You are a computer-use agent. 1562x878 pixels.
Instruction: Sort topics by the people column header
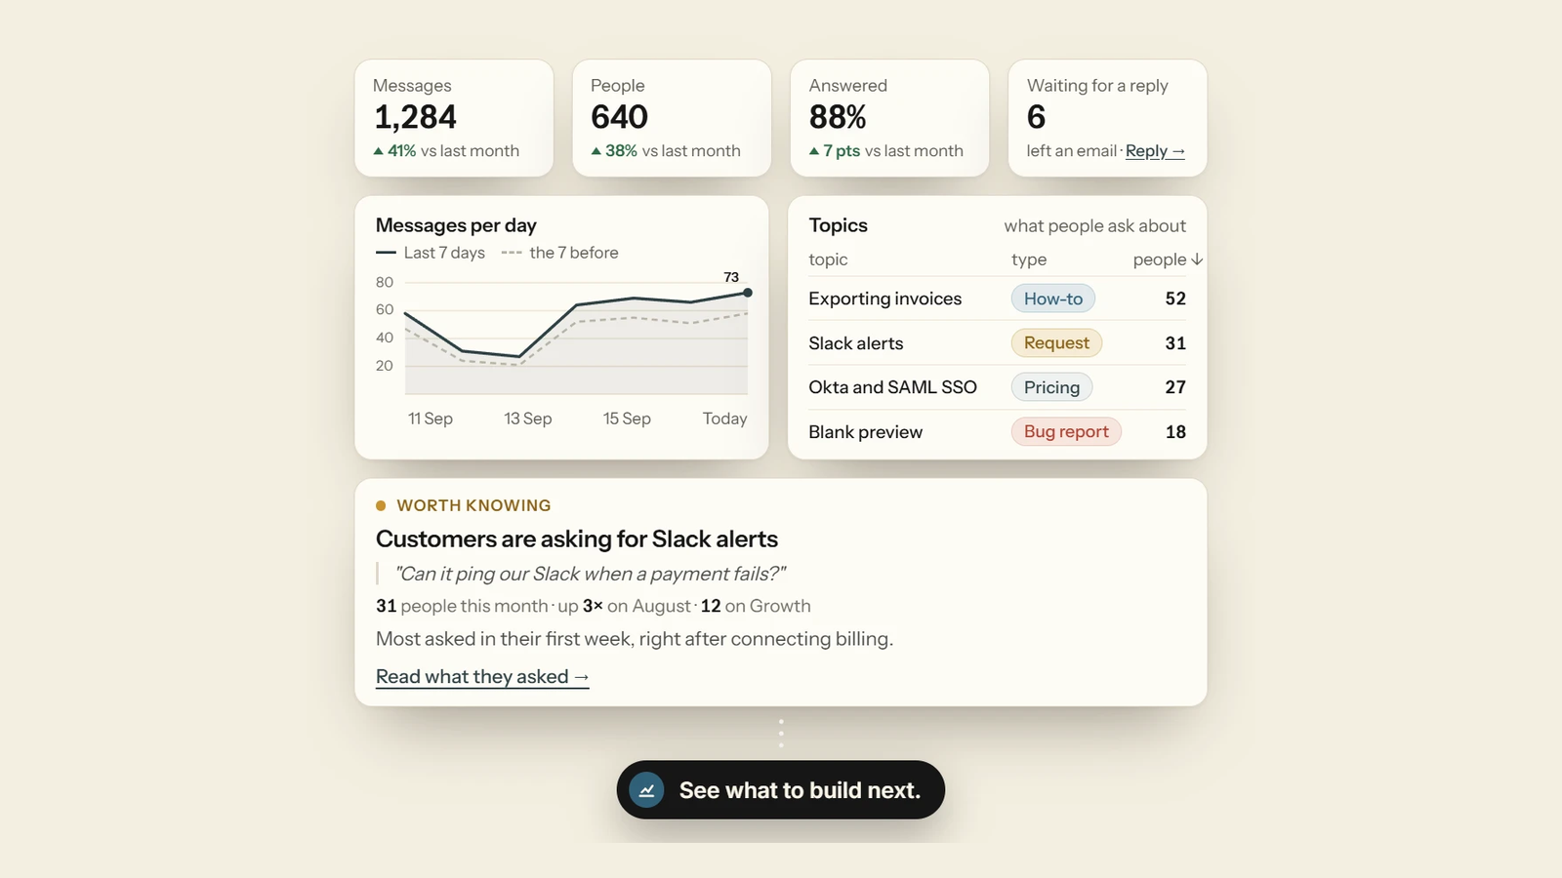(1168, 259)
